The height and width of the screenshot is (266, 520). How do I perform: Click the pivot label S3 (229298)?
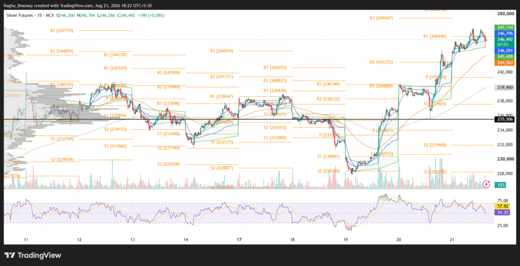click(169, 164)
